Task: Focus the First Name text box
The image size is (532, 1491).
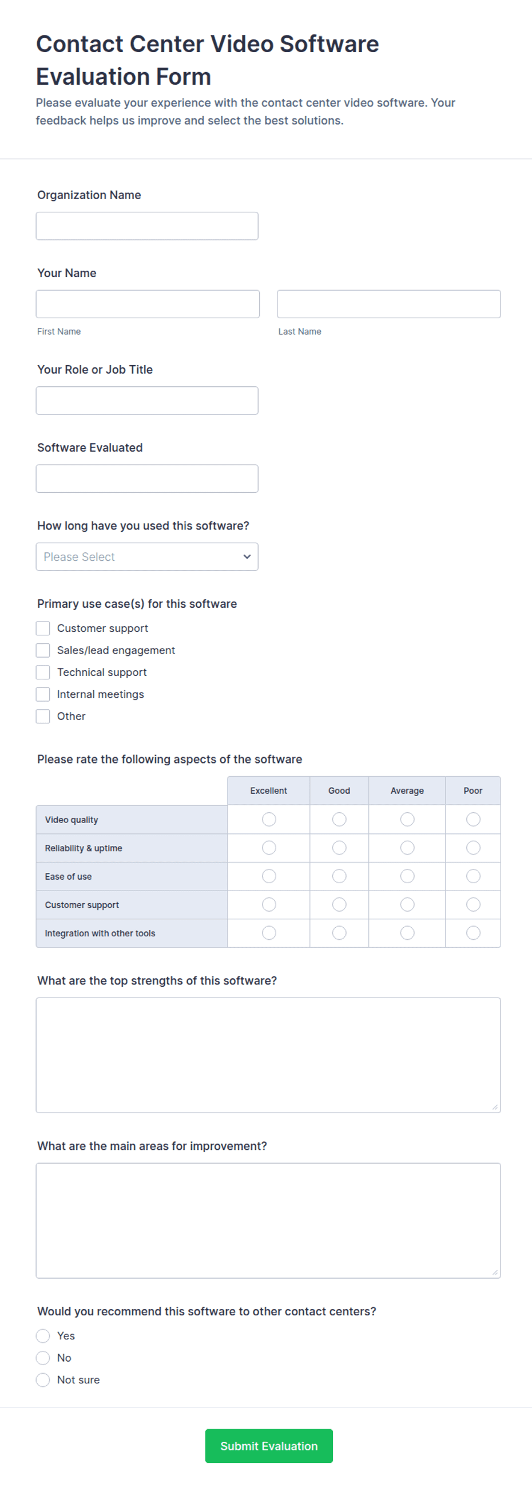Action: (x=148, y=304)
